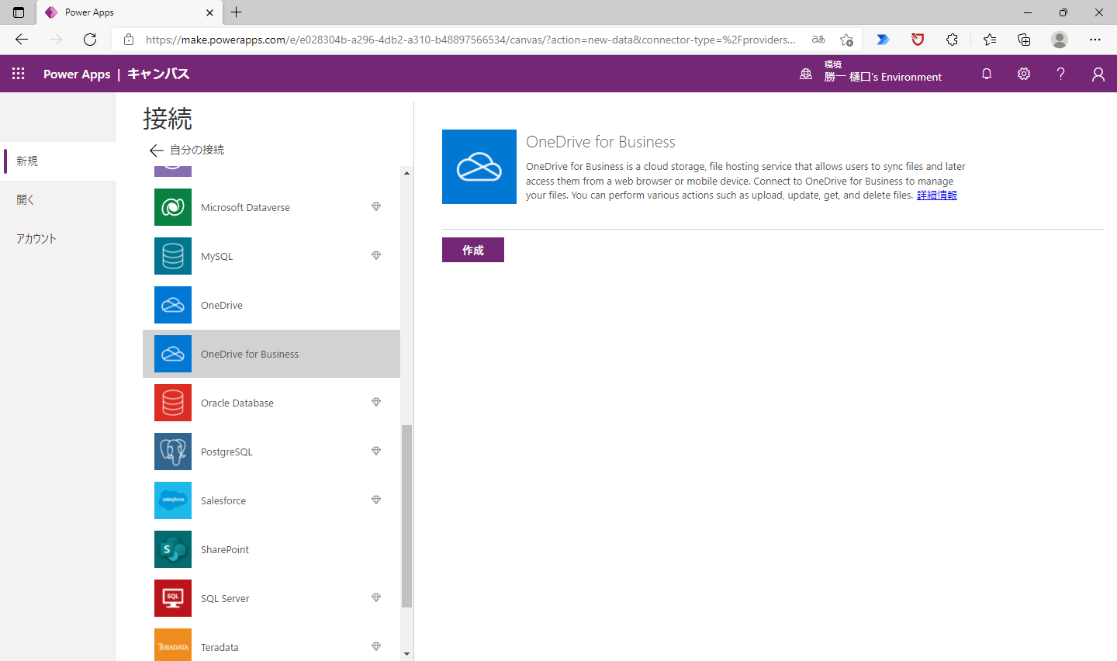
Task: Add page to favorites star icon
Action: coord(846,40)
